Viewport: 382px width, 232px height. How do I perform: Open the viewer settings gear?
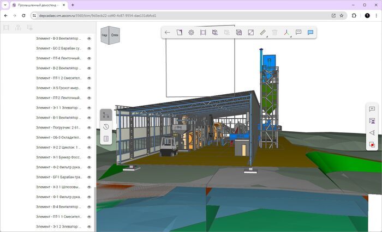tap(191, 33)
